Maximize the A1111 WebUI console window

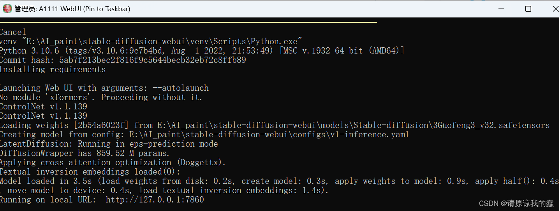pyautogui.click(x=528, y=9)
